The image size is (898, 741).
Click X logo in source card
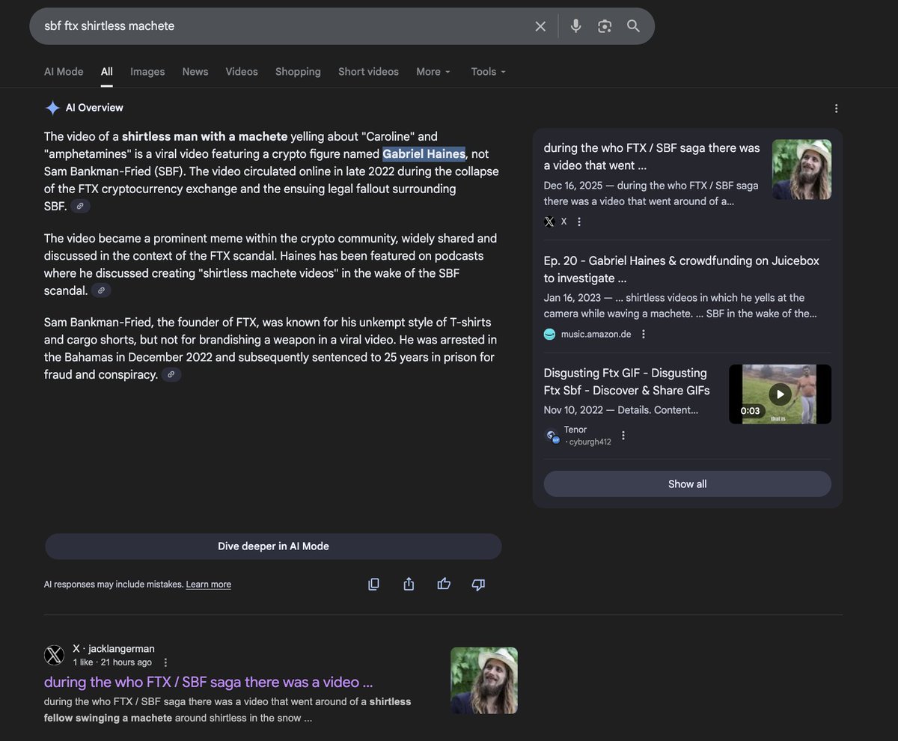point(549,222)
